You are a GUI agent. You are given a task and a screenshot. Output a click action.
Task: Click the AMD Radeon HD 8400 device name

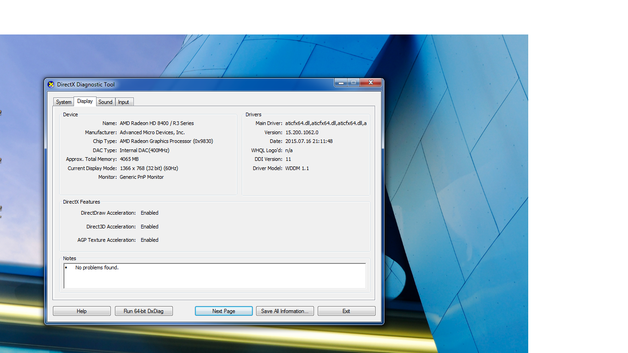157,123
